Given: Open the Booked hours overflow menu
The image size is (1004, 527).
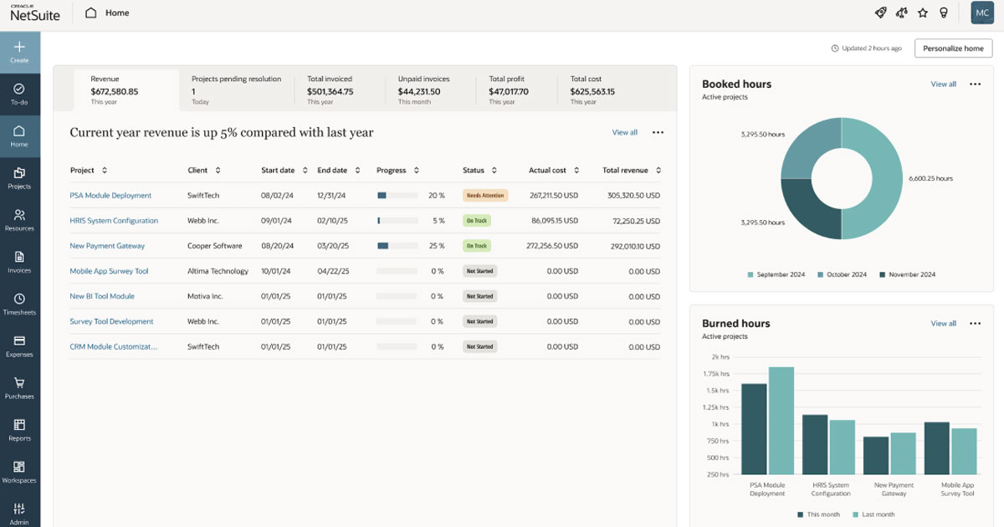Looking at the screenshot, I should (973, 84).
